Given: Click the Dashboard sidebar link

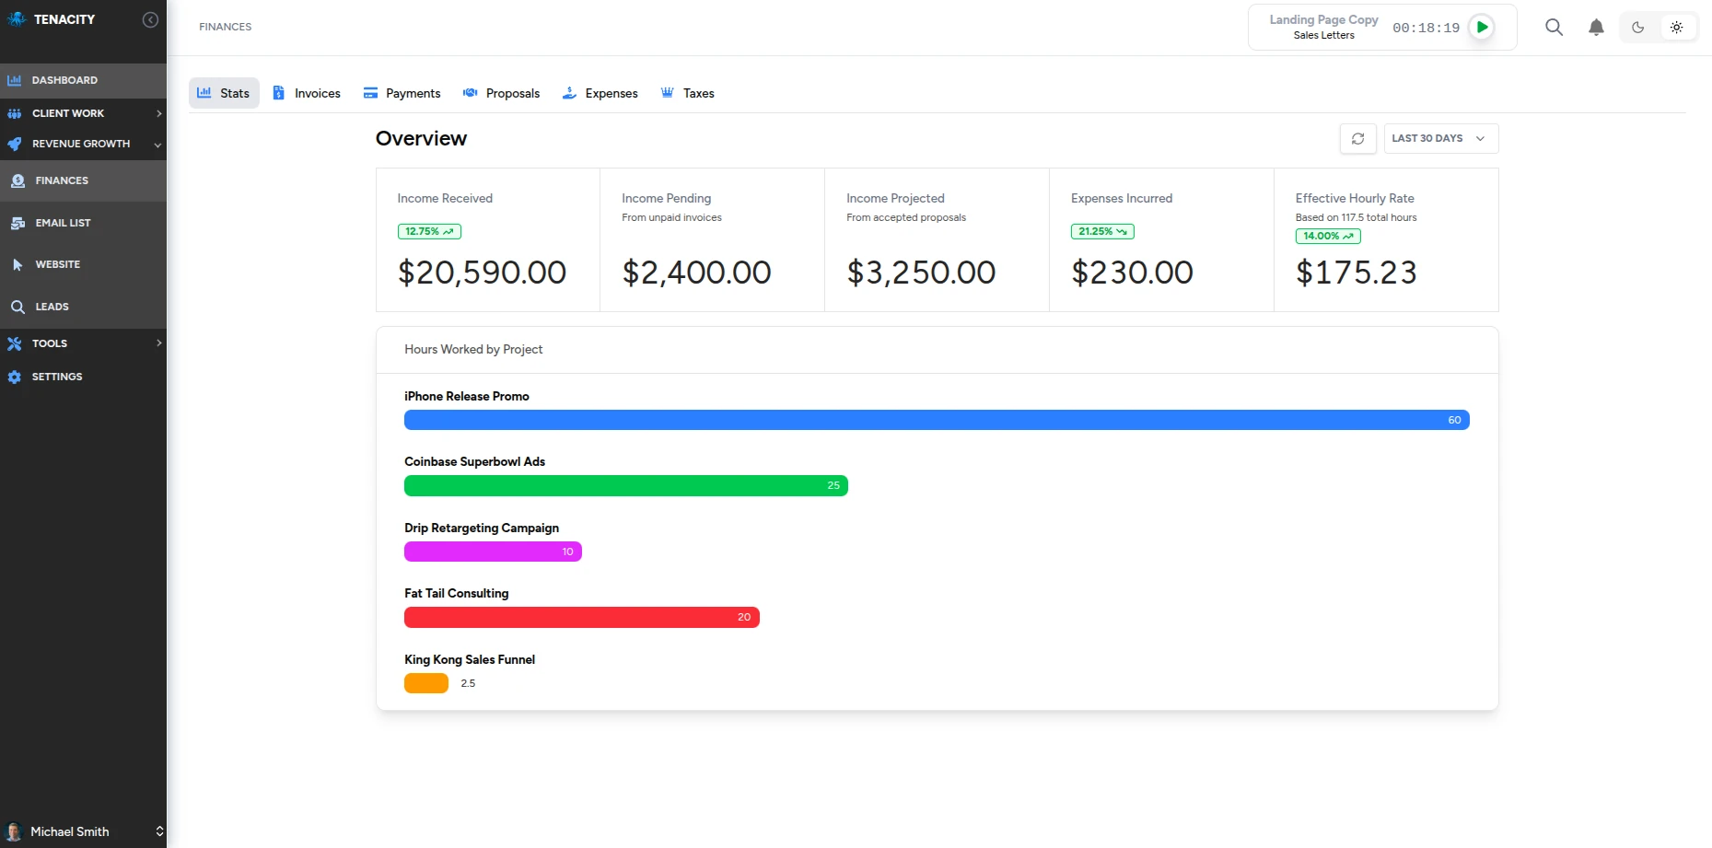Looking at the screenshot, I should [x=64, y=81].
